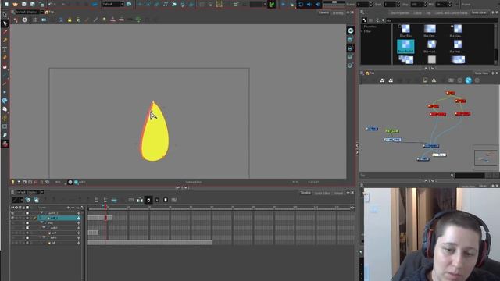500x281 pixels.
Task: Click the red colour swatch in Tools toolbar
Action: click(5, 144)
